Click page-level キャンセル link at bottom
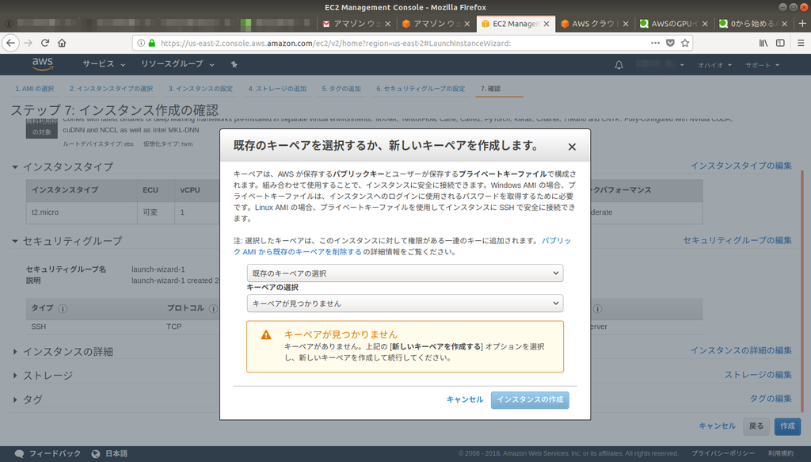 point(717,426)
